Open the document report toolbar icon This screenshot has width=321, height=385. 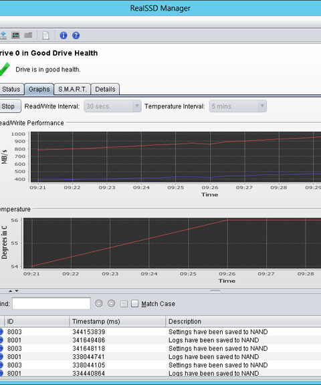(x=45, y=35)
